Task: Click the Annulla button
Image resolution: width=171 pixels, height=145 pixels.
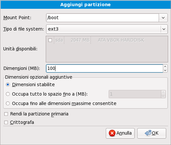Action: tap(120, 133)
